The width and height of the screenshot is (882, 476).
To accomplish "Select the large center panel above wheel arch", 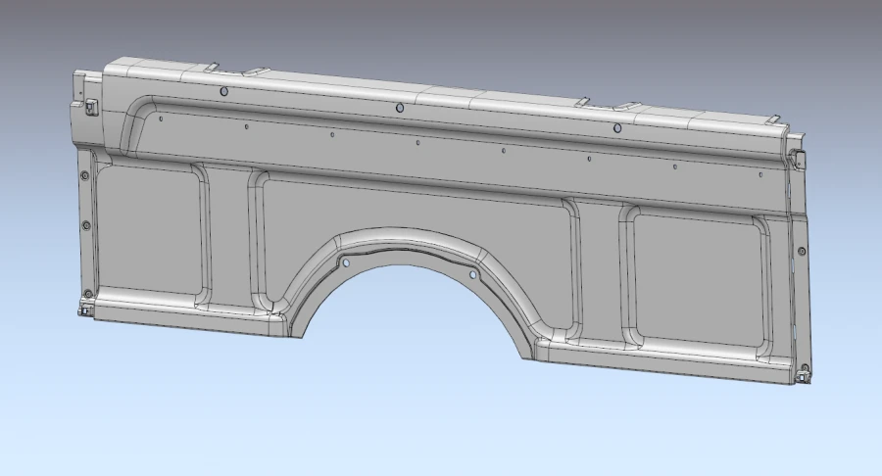I will click(x=412, y=211).
